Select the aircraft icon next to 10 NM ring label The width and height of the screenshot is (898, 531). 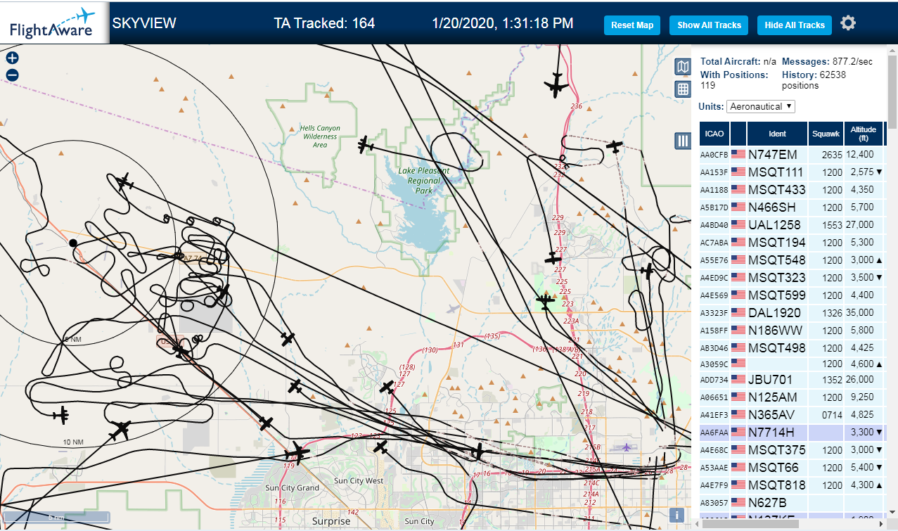(x=62, y=414)
